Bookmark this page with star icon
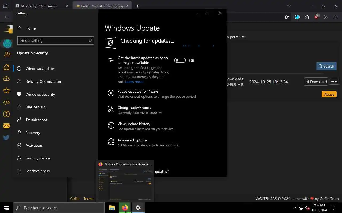This screenshot has width=342, height=213. 287,17
